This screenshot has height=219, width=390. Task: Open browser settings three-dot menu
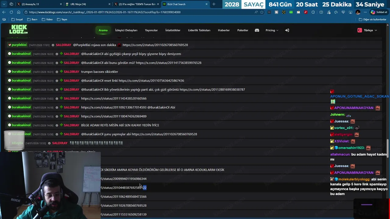click(365, 12)
